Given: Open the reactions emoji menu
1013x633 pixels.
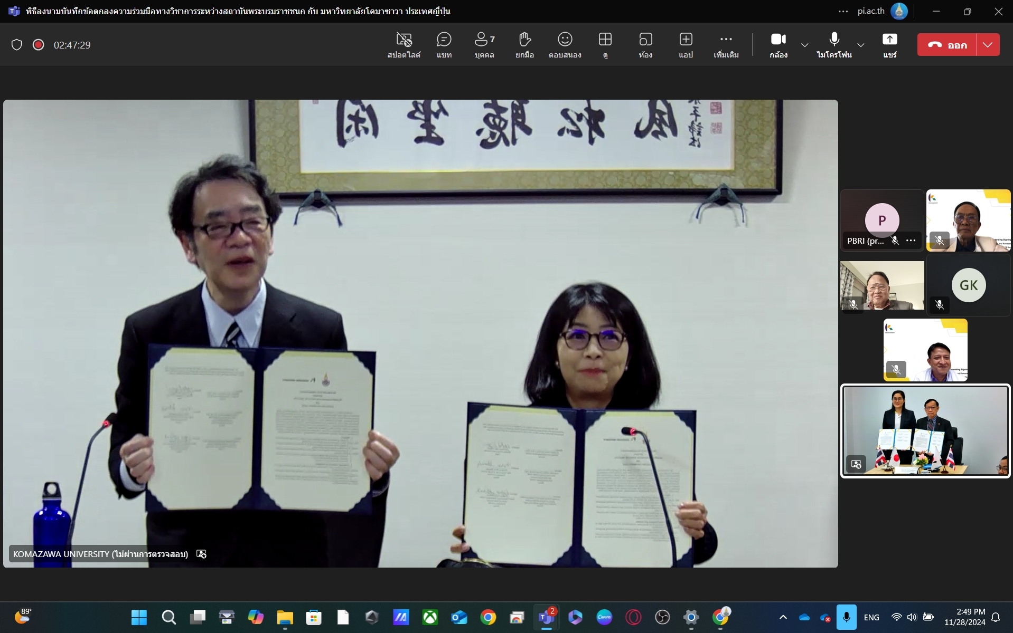Looking at the screenshot, I should pos(565,45).
